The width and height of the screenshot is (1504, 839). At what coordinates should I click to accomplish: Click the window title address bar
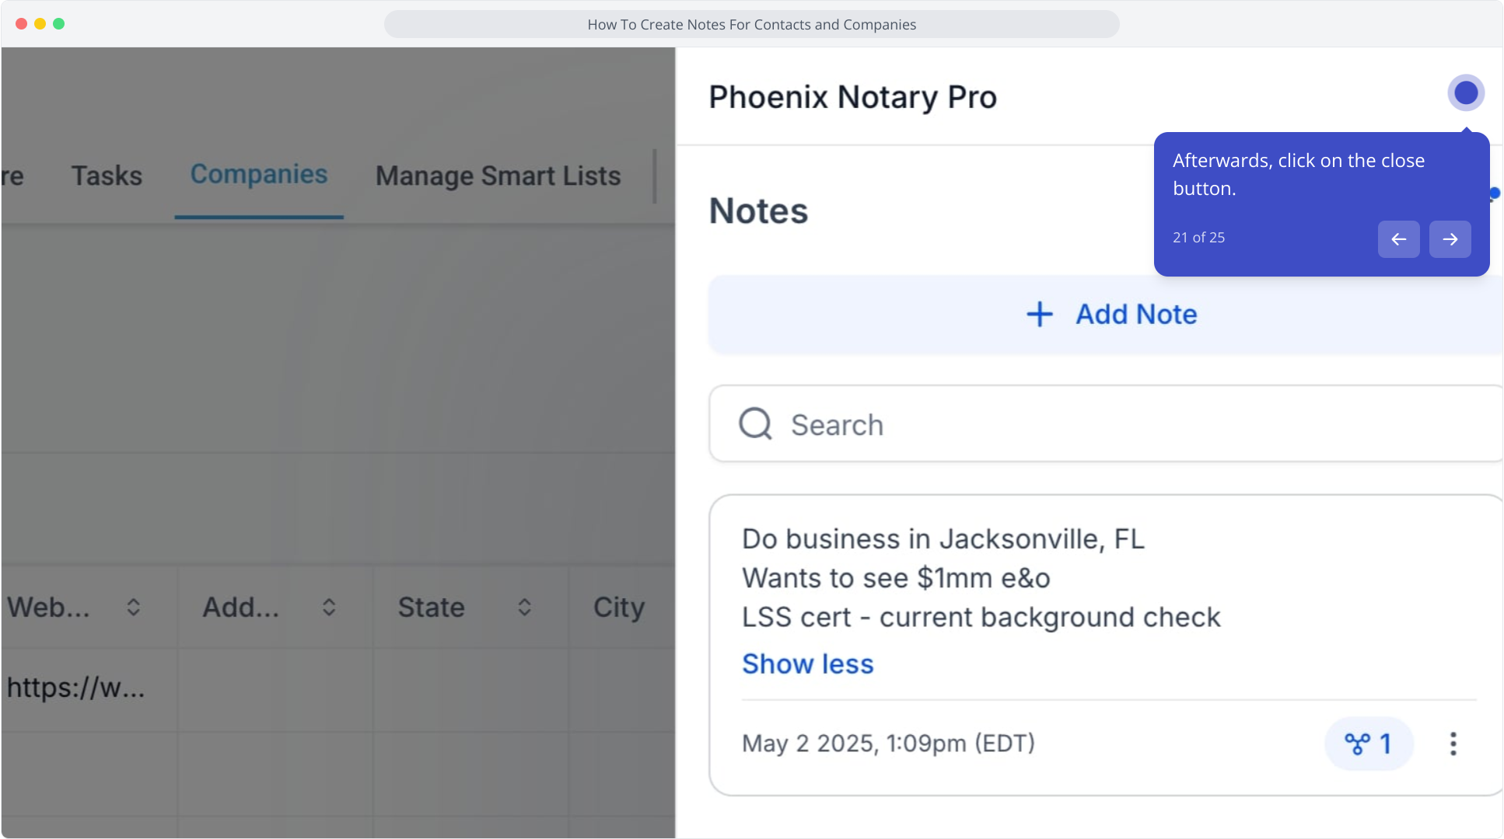[751, 24]
